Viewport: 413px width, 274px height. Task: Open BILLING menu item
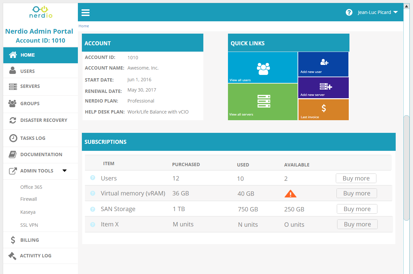[40, 240]
